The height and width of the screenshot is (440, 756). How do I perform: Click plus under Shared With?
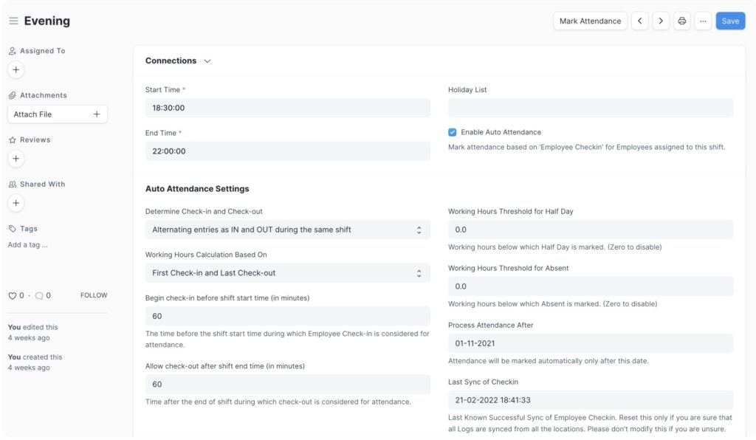tap(16, 203)
